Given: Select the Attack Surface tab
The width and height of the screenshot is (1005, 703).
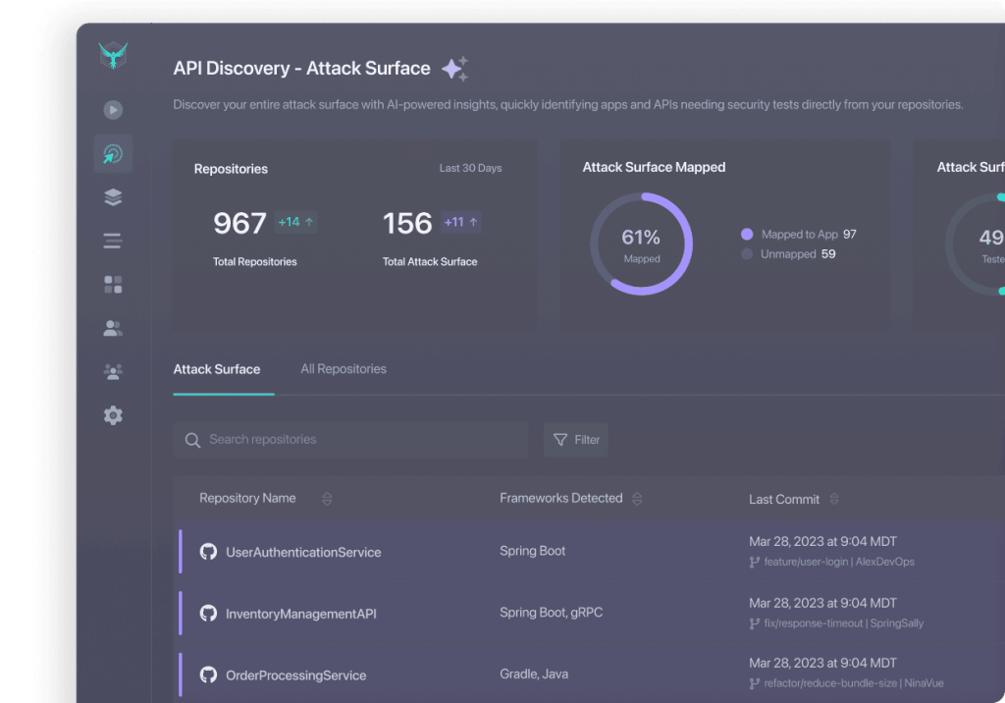Looking at the screenshot, I should click(x=217, y=369).
